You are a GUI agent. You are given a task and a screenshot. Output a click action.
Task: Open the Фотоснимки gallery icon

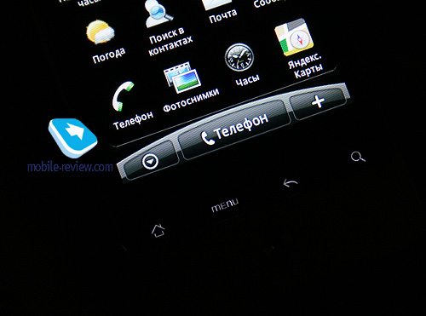point(182,78)
